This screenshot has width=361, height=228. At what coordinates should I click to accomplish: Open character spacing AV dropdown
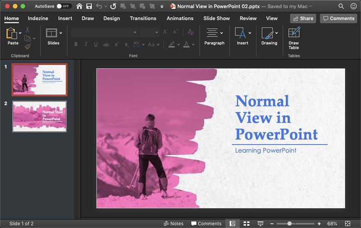coord(143,44)
